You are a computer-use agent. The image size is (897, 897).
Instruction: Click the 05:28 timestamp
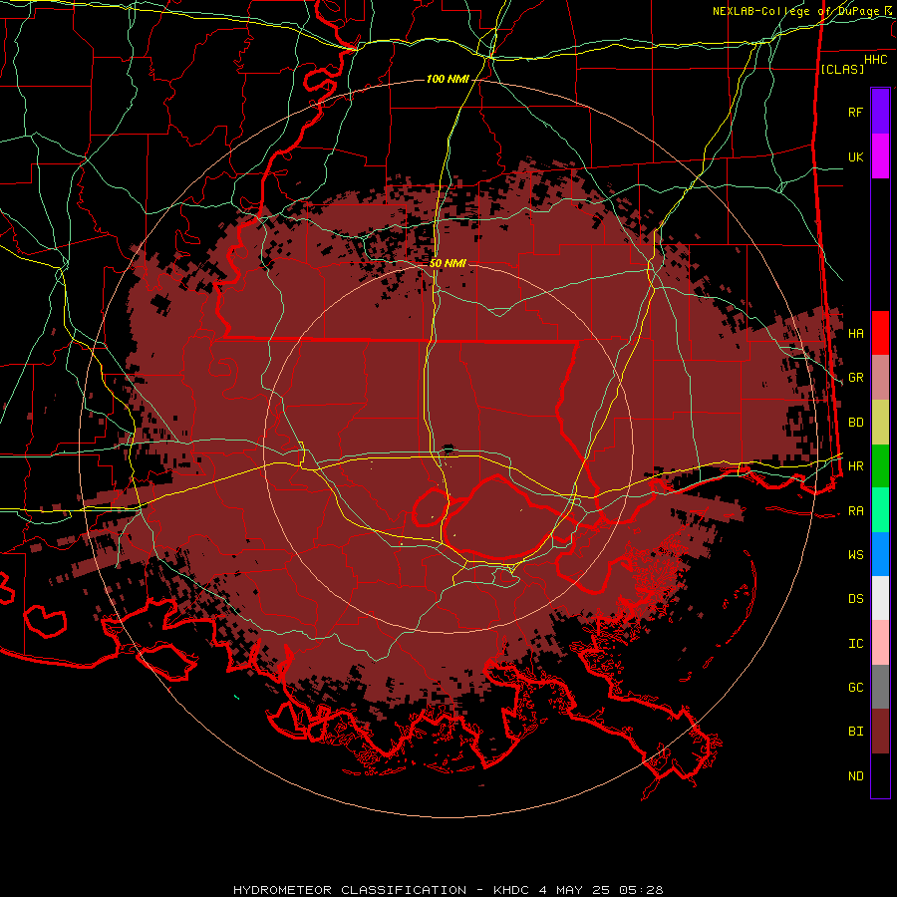(x=641, y=890)
